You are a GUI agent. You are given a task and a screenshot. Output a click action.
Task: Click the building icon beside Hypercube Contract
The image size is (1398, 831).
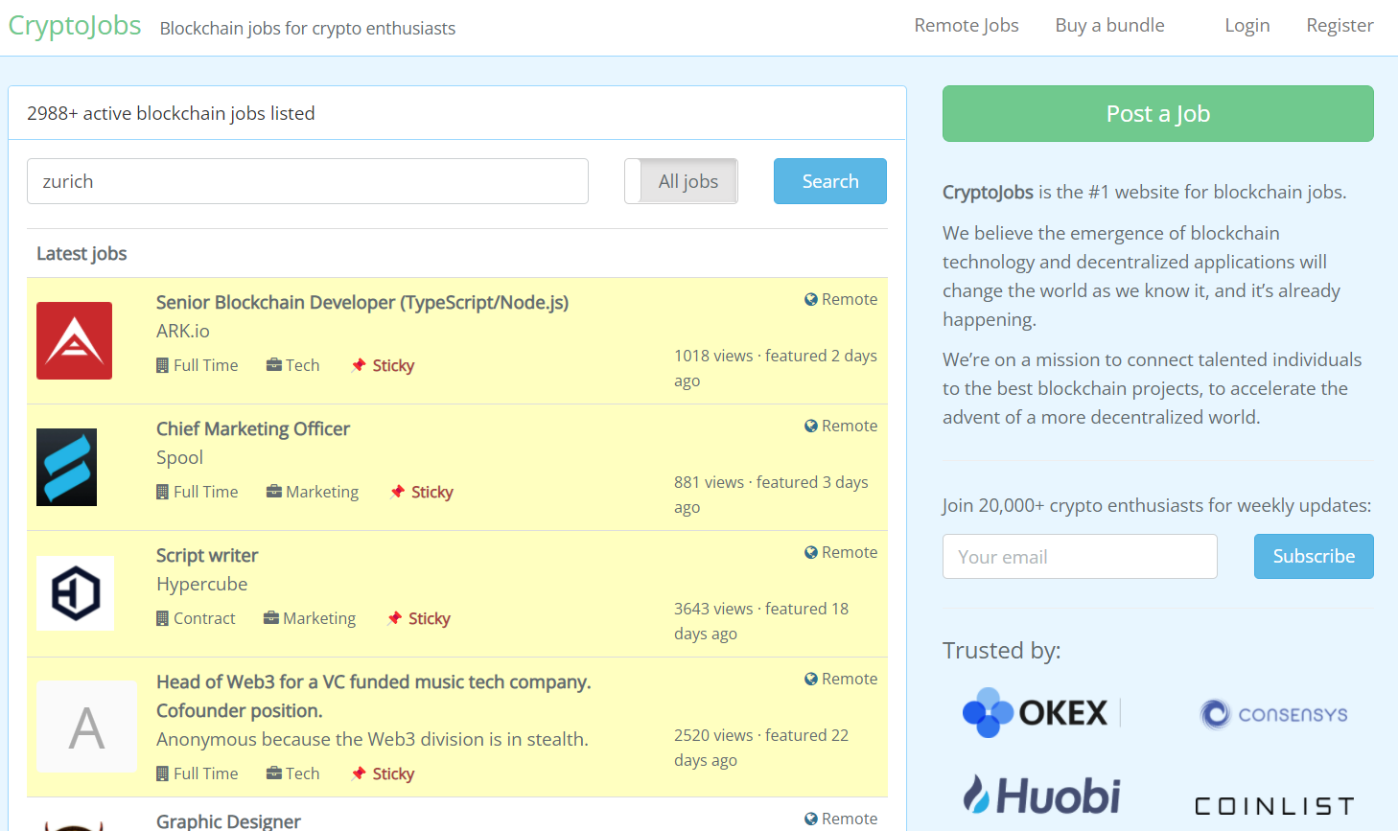coord(162,618)
